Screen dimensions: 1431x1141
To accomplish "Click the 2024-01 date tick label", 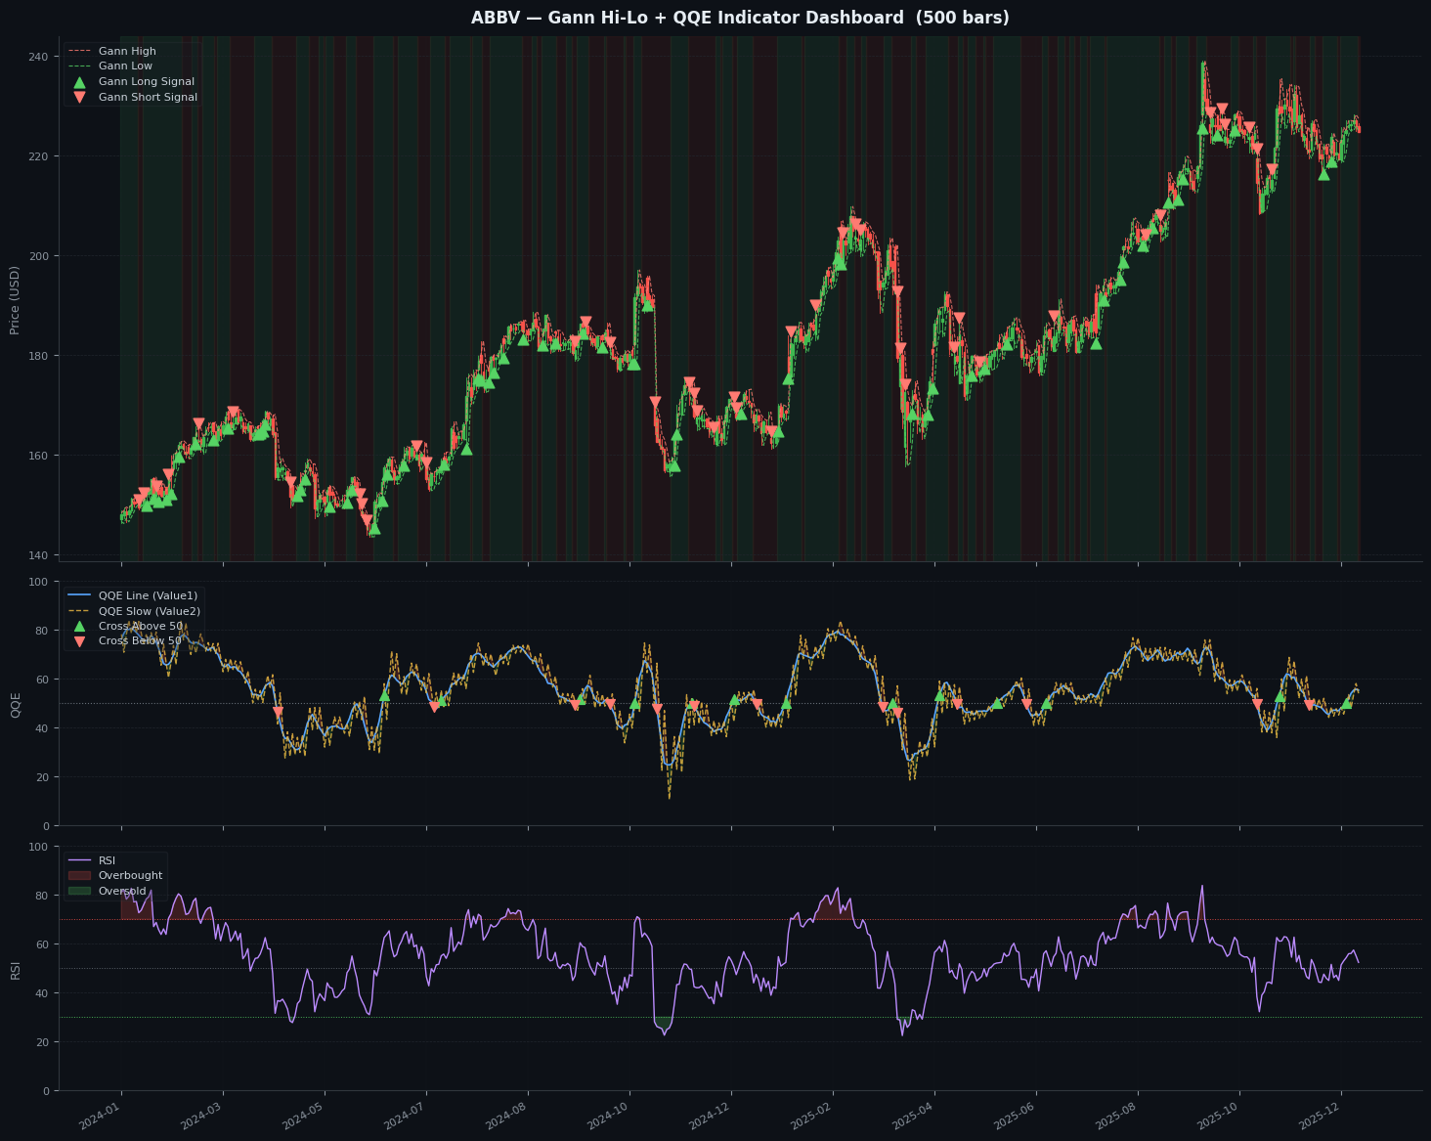I will 99,1117.
